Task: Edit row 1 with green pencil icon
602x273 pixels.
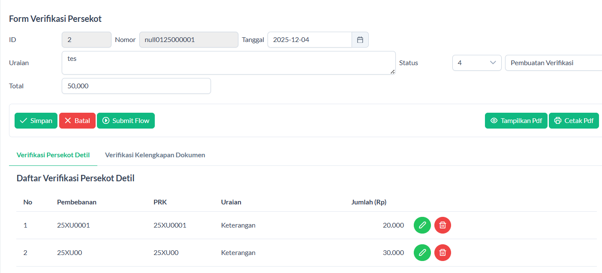Action: coord(422,225)
